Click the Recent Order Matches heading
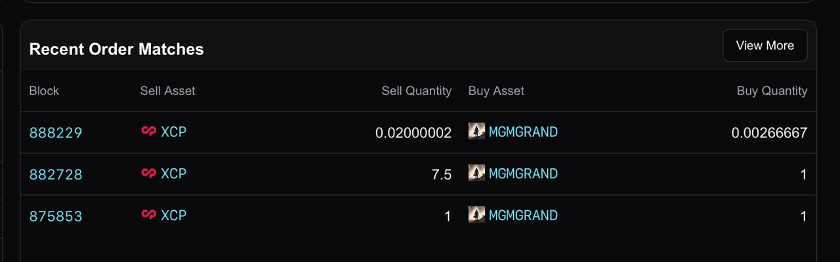Viewport: 840px width, 262px height. 117,49
